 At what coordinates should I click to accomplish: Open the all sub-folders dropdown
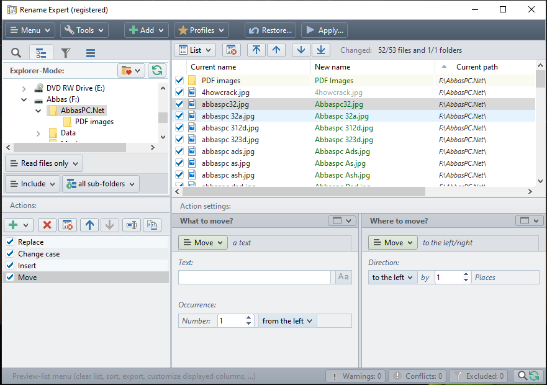tap(101, 184)
